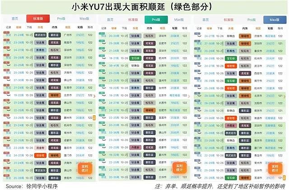Image resolution: width=289 pixels, height=190 pixels.
Task: Click red record badge on left panel 广州市 row
Action: 6,32
